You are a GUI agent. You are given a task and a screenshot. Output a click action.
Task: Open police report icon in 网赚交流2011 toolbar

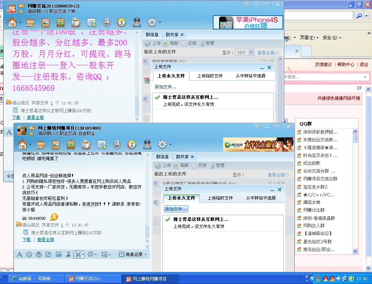pos(137,22)
